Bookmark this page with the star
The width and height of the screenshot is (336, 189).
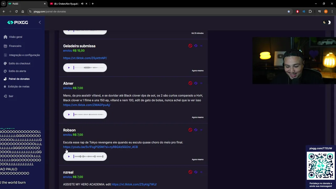289,12
